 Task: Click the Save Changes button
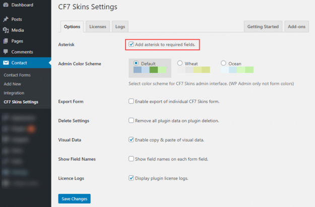(74, 199)
